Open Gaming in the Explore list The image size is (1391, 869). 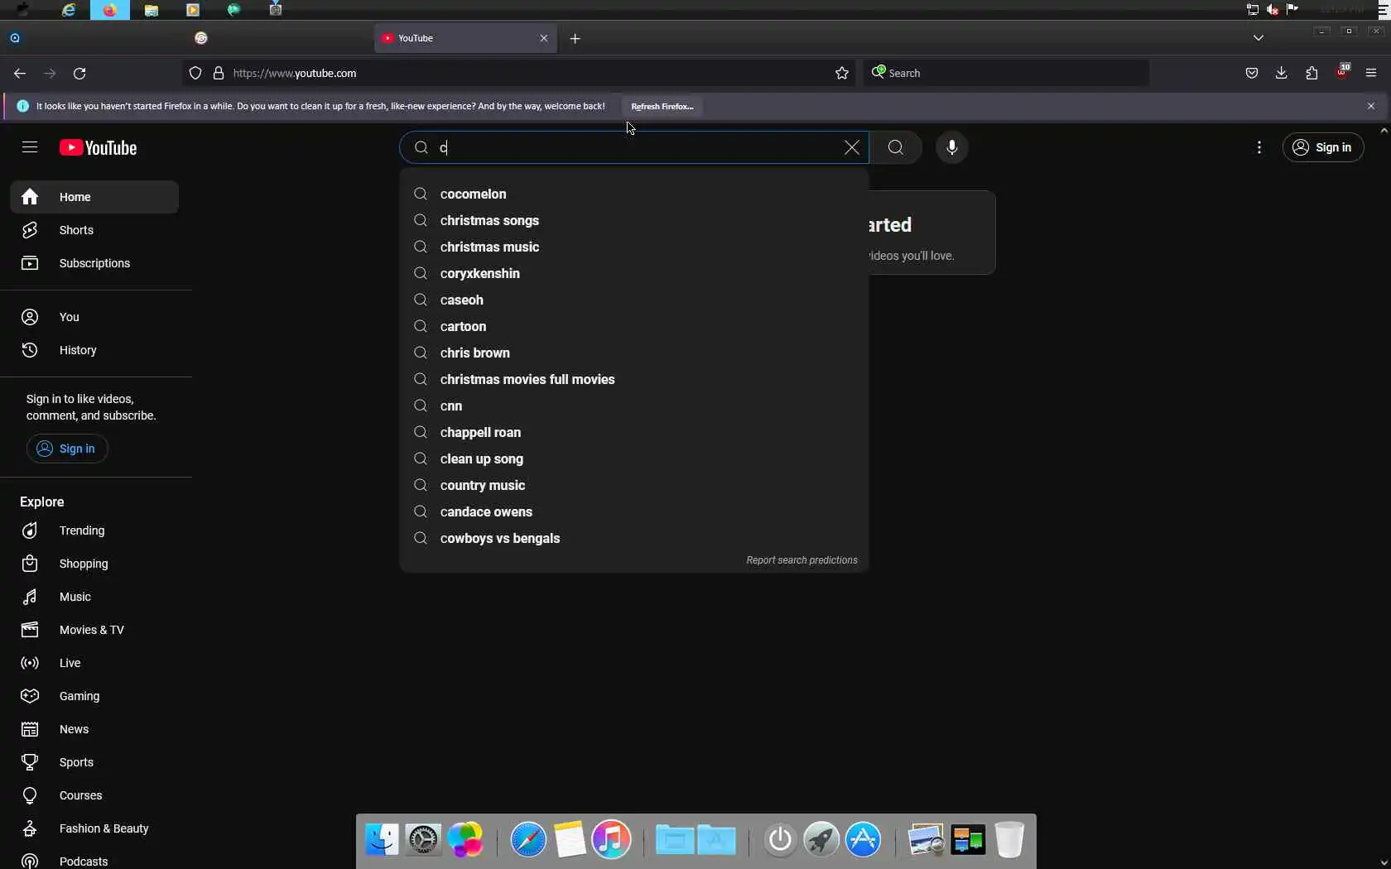pyautogui.click(x=94, y=696)
